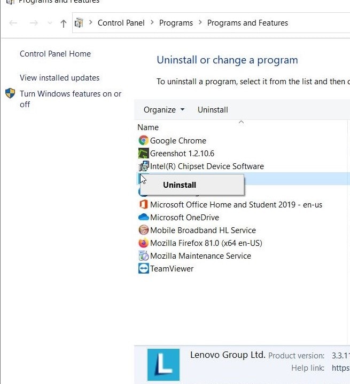This screenshot has width=350, height=384.
Task: Select the TeamViewer entry
Action: click(172, 268)
